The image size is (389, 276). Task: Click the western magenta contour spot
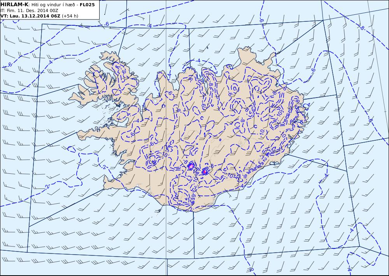(x=191, y=166)
